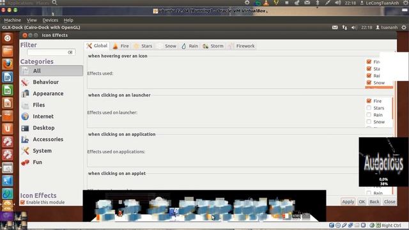Open the tuananh user menu in guest panel
The image size is (409, 230).
click(387, 27)
